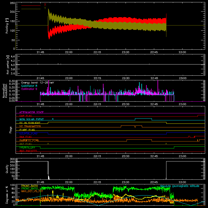Image resolution: width=208 pixels, height=208 pixels.
Task: Click 23:00 tick under the Pointing plot
Action: tap(182, 52)
